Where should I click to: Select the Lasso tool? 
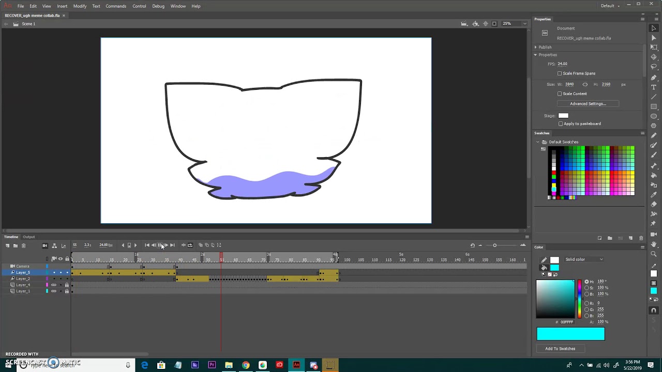click(654, 67)
